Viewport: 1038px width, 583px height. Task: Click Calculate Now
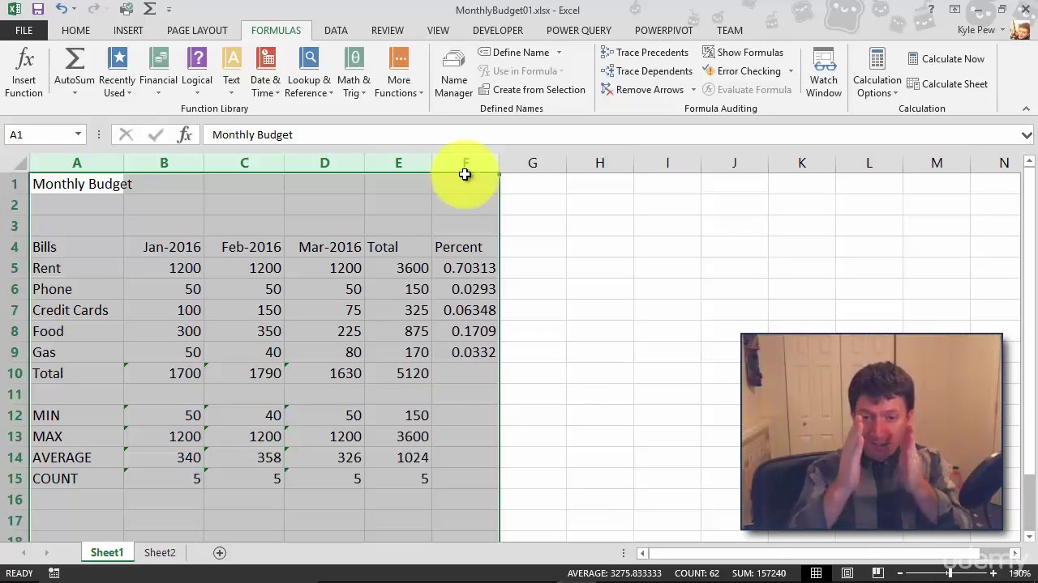[946, 58]
